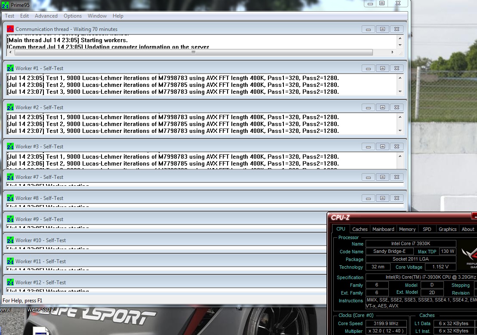Click the Worker #1 window icon
Screen dimensions: 477x335
[10, 68]
